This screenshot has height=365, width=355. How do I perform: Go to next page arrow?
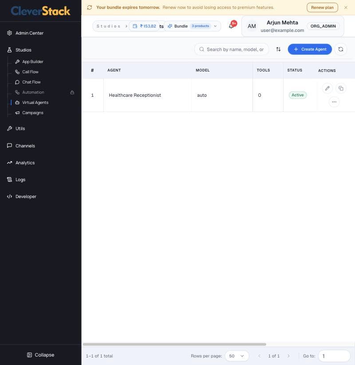tap(288, 356)
